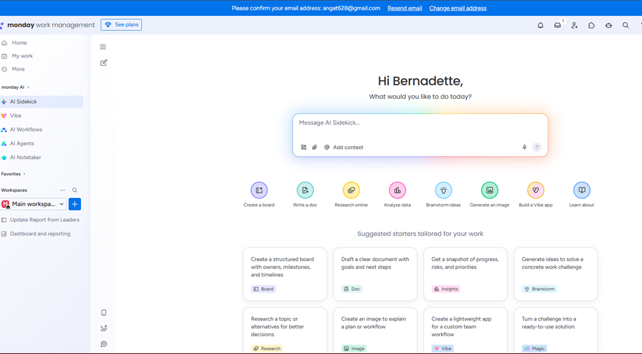Select Turn a challenge into solution card
642x354 pixels.
(x=556, y=330)
